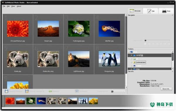Click the More Info button
This screenshot has width=176, height=111.
(166, 89)
